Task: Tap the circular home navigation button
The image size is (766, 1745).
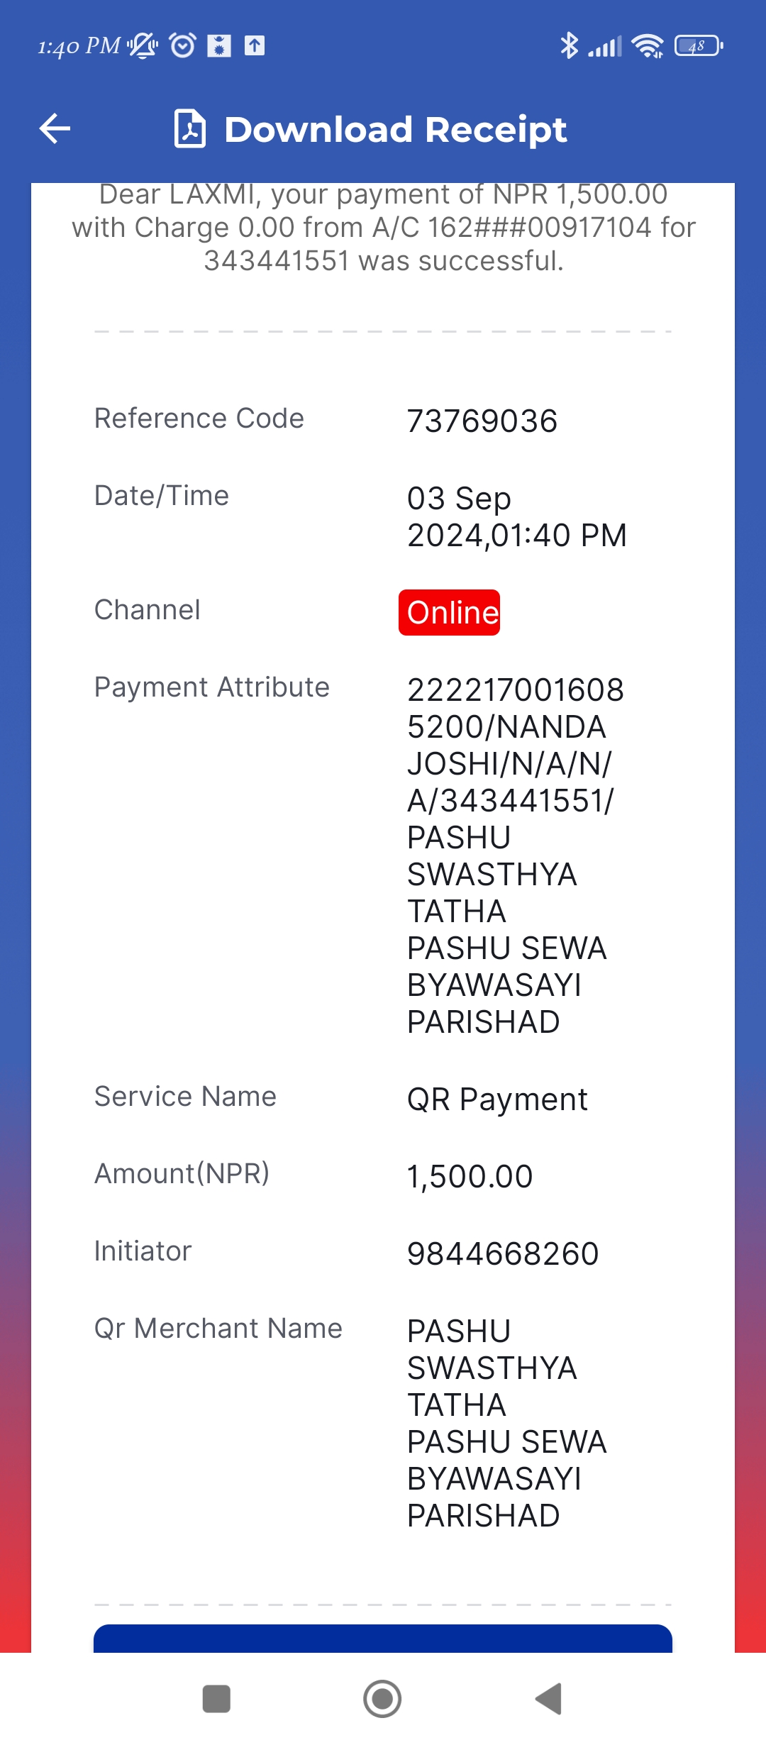Action: [382, 1699]
